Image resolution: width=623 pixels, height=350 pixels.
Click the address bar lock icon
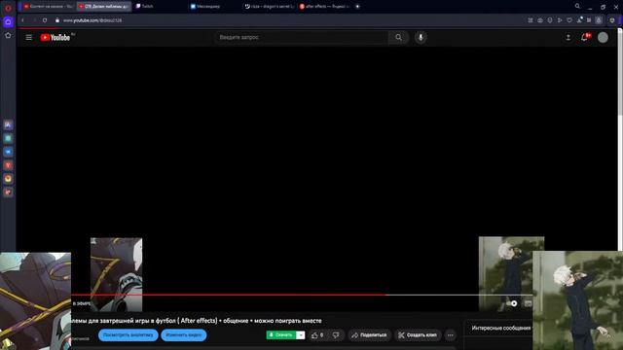(x=57, y=20)
